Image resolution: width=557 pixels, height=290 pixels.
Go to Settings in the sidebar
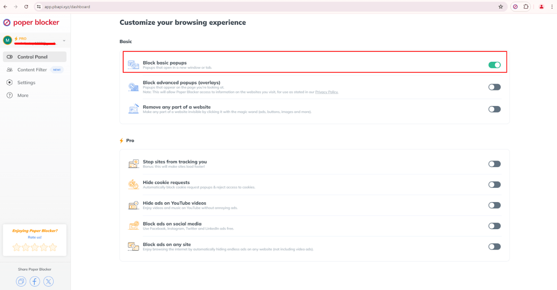click(x=26, y=83)
